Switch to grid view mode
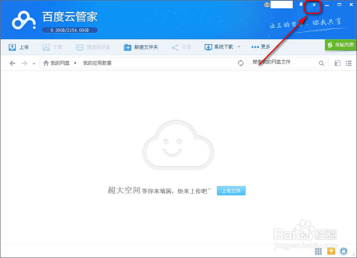The height and width of the screenshot is (258, 357). coord(338,63)
